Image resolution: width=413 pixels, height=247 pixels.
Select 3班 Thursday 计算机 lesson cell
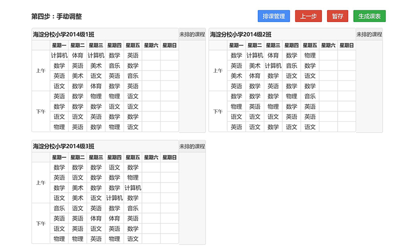[114, 198]
